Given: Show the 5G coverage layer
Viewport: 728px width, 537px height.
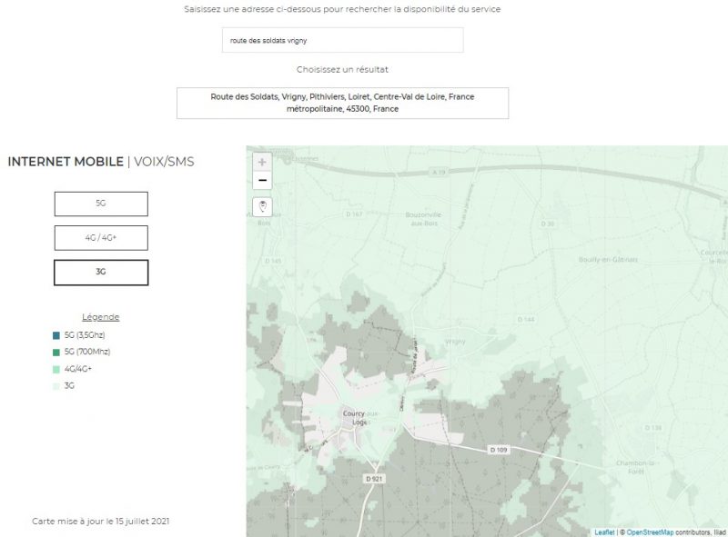Looking at the screenshot, I should [x=101, y=204].
